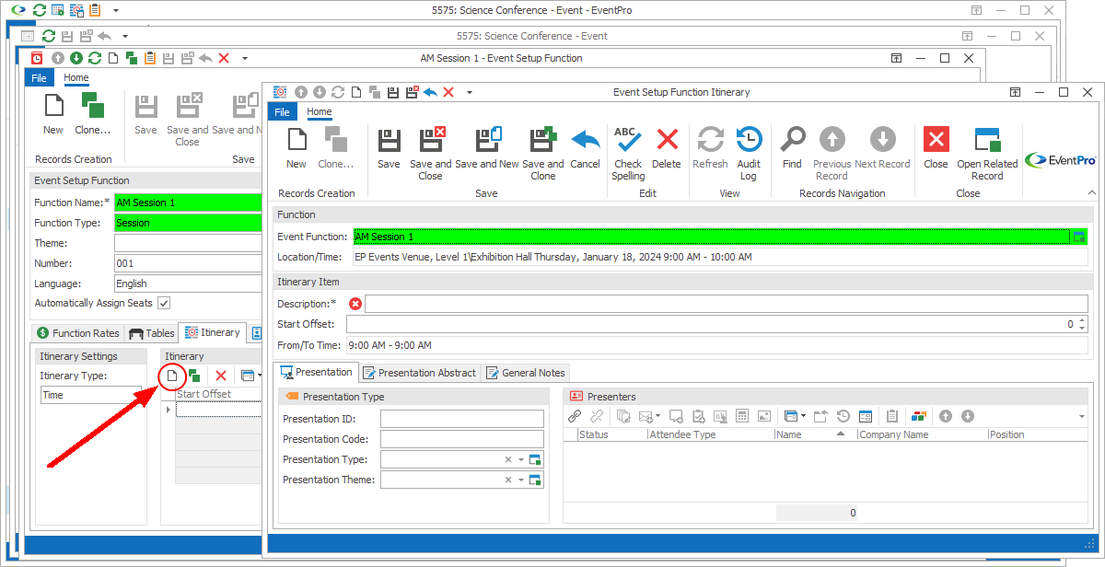Click the blue undo arrow in Itinerary quick access bar
This screenshot has width=1105, height=567.
(x=429, y=92)
